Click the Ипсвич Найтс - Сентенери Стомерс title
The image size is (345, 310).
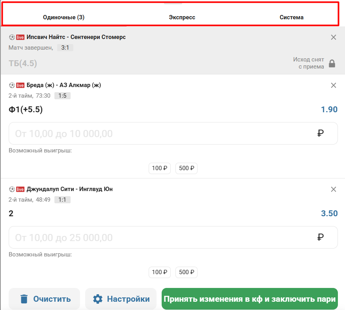coord(76,37)
